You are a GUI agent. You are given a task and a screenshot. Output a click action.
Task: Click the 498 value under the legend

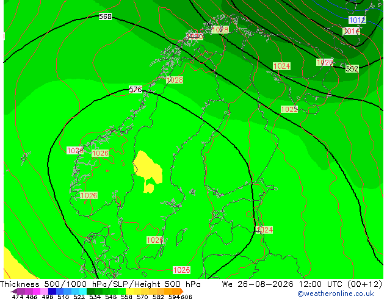pos(48,297)
